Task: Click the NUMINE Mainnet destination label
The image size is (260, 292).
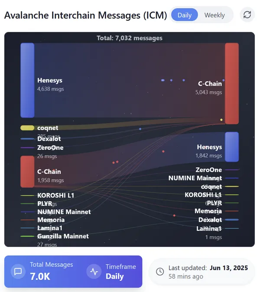Action: [x=195, y=178]
